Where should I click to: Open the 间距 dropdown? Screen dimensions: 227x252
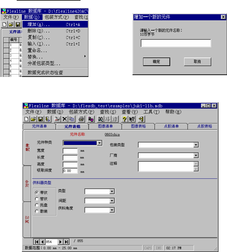pyautogui.click(x=112, y=201)
